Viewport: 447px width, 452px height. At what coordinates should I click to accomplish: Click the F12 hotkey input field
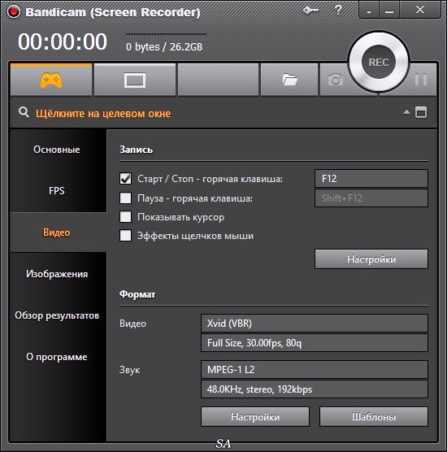pyautogui.click(x=371, y=178)
